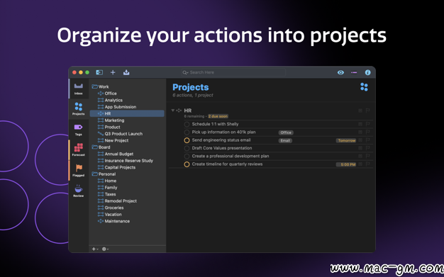444x277 pixels.
Task: Add a new action with plus icon
Action: 113,72
